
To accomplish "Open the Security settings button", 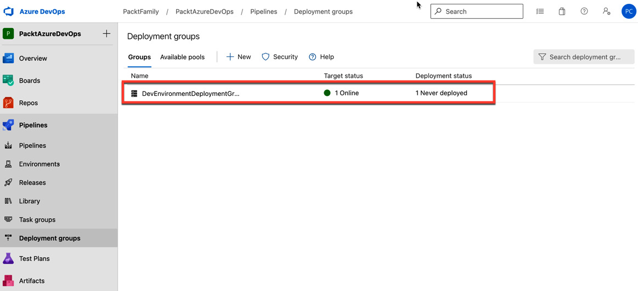I will tap(280, 57).
